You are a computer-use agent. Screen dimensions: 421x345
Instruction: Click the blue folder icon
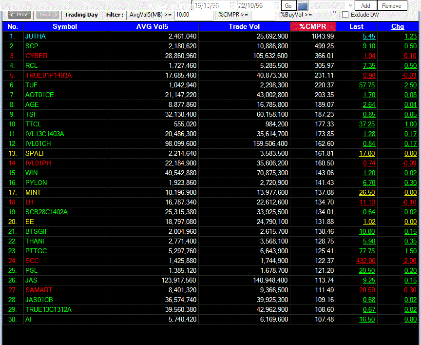303,6
